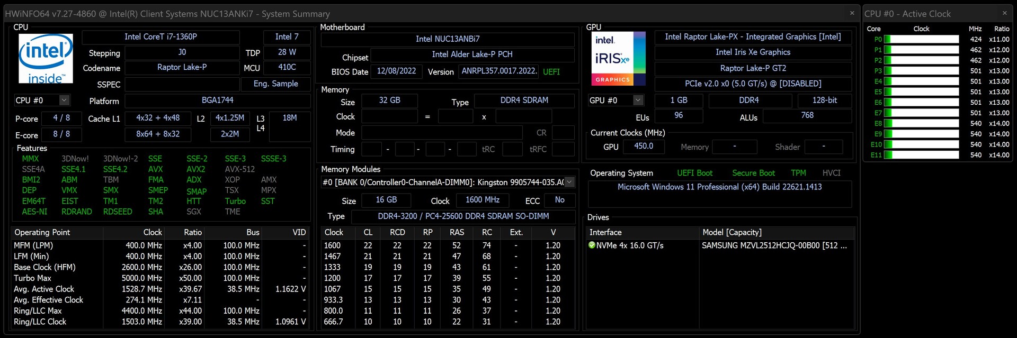
Task: Click the P-core 4 / 8 field
Action: tap(61, 118)
